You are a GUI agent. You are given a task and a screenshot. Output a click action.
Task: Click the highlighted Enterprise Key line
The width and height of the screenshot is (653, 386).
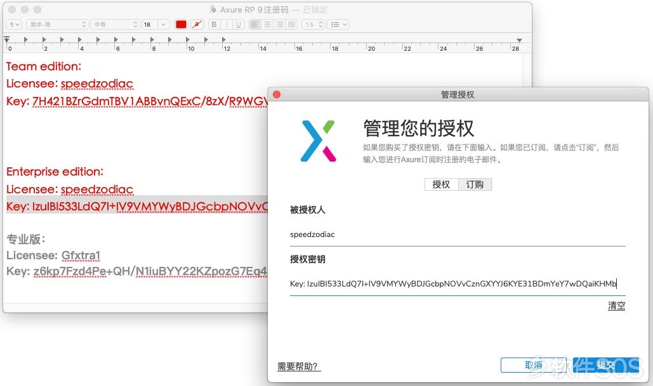(x=137, y=207)
